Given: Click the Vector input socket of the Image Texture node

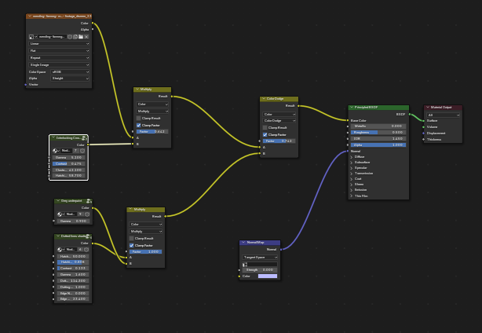Looking at the screenshot, I should (x=26, y=85).
